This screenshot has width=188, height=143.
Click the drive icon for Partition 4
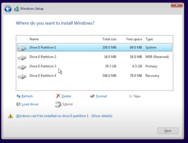[22, 76]
